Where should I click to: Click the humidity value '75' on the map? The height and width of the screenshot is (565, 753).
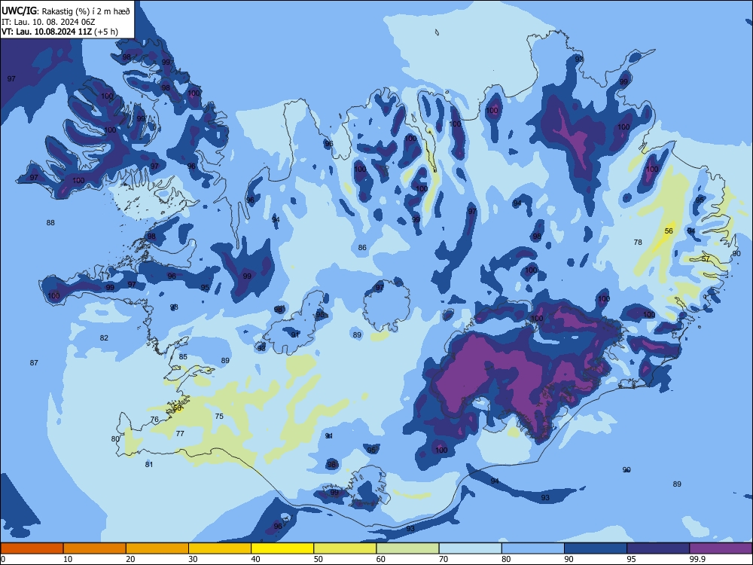click(x=219, y=417)
